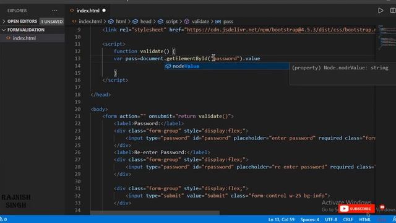Click html in the breadcrumb path

click(x=121, y=22)
